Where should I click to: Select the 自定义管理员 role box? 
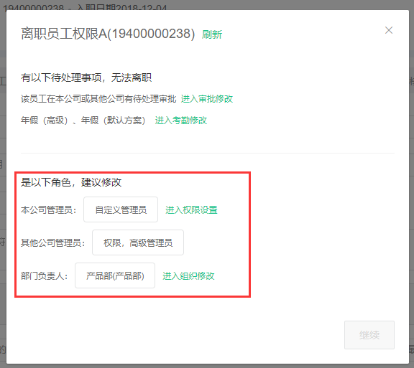point(121,209)
